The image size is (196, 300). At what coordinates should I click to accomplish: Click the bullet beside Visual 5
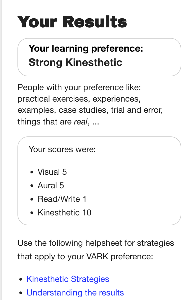click(x=32, y=172)
